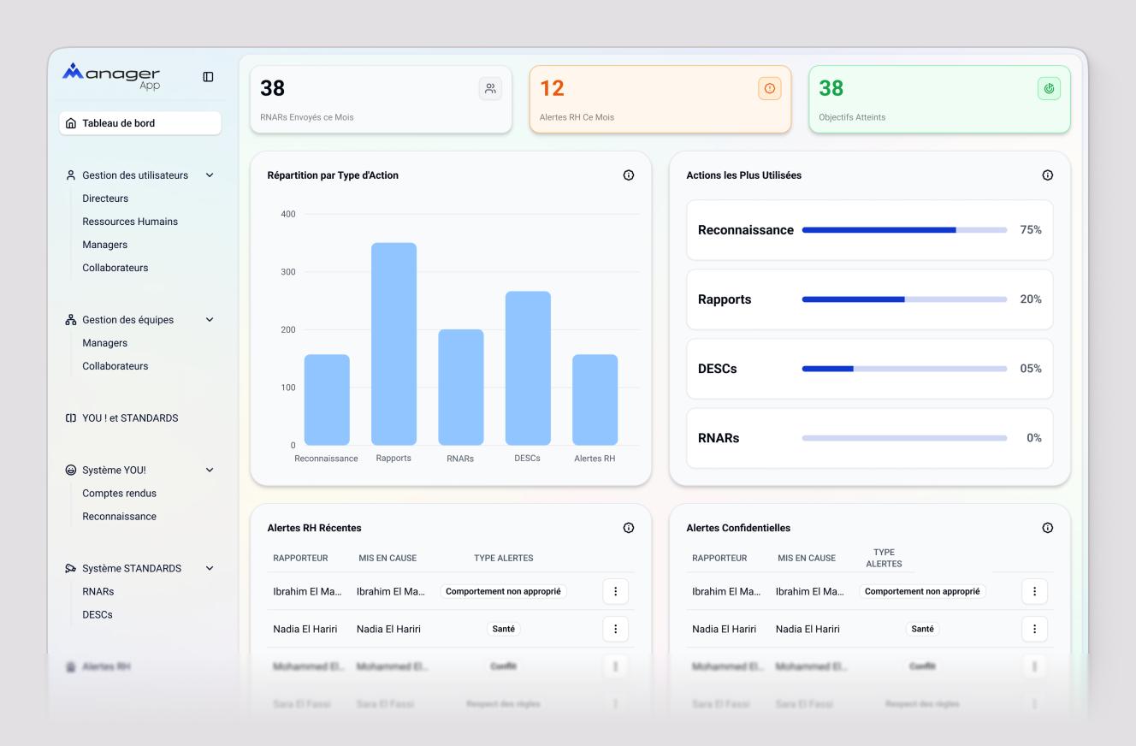The image size is (1136, 746).
Task: Click the DESCs bar in chart
Action: 528,368
